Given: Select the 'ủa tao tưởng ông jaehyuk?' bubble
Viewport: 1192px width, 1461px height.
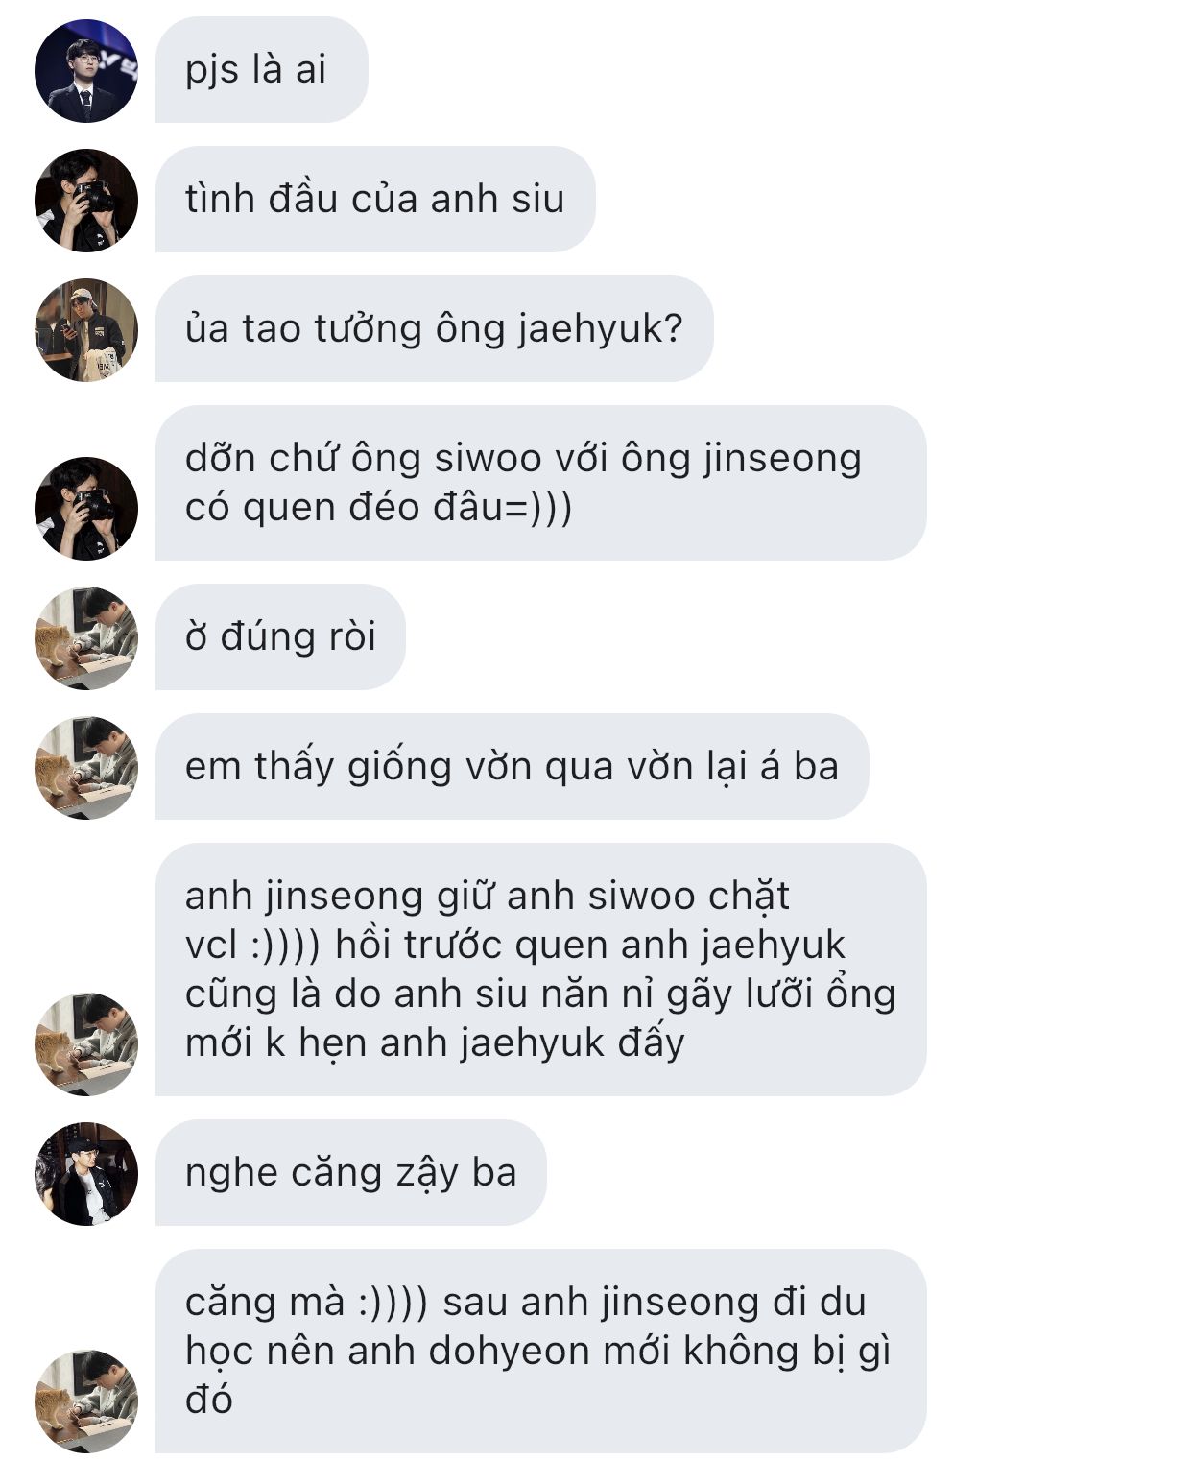Looking at the screenshot, I should [x=434, y=329].
